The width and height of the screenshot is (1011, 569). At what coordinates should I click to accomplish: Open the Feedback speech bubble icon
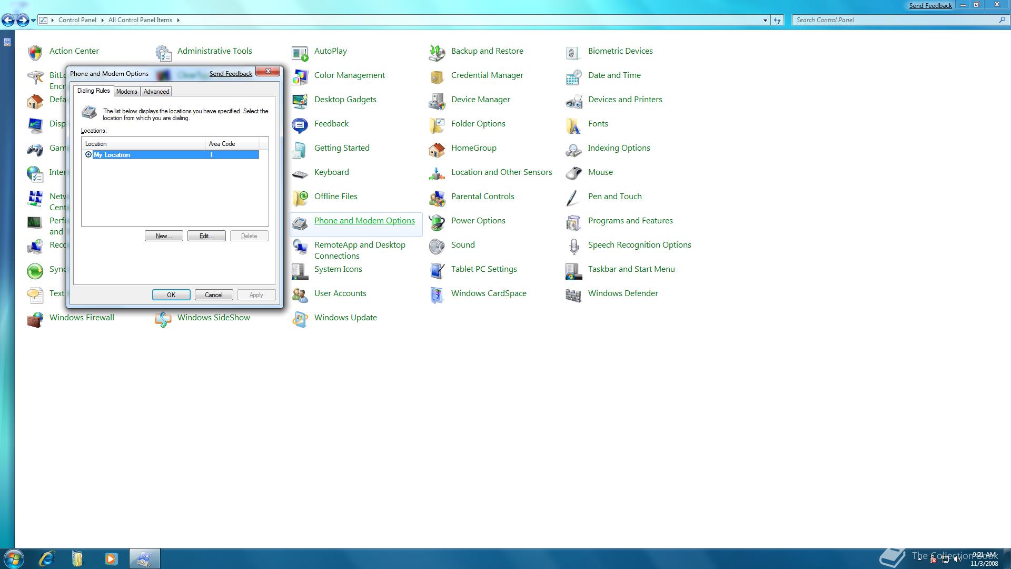(x=300, y=125)
